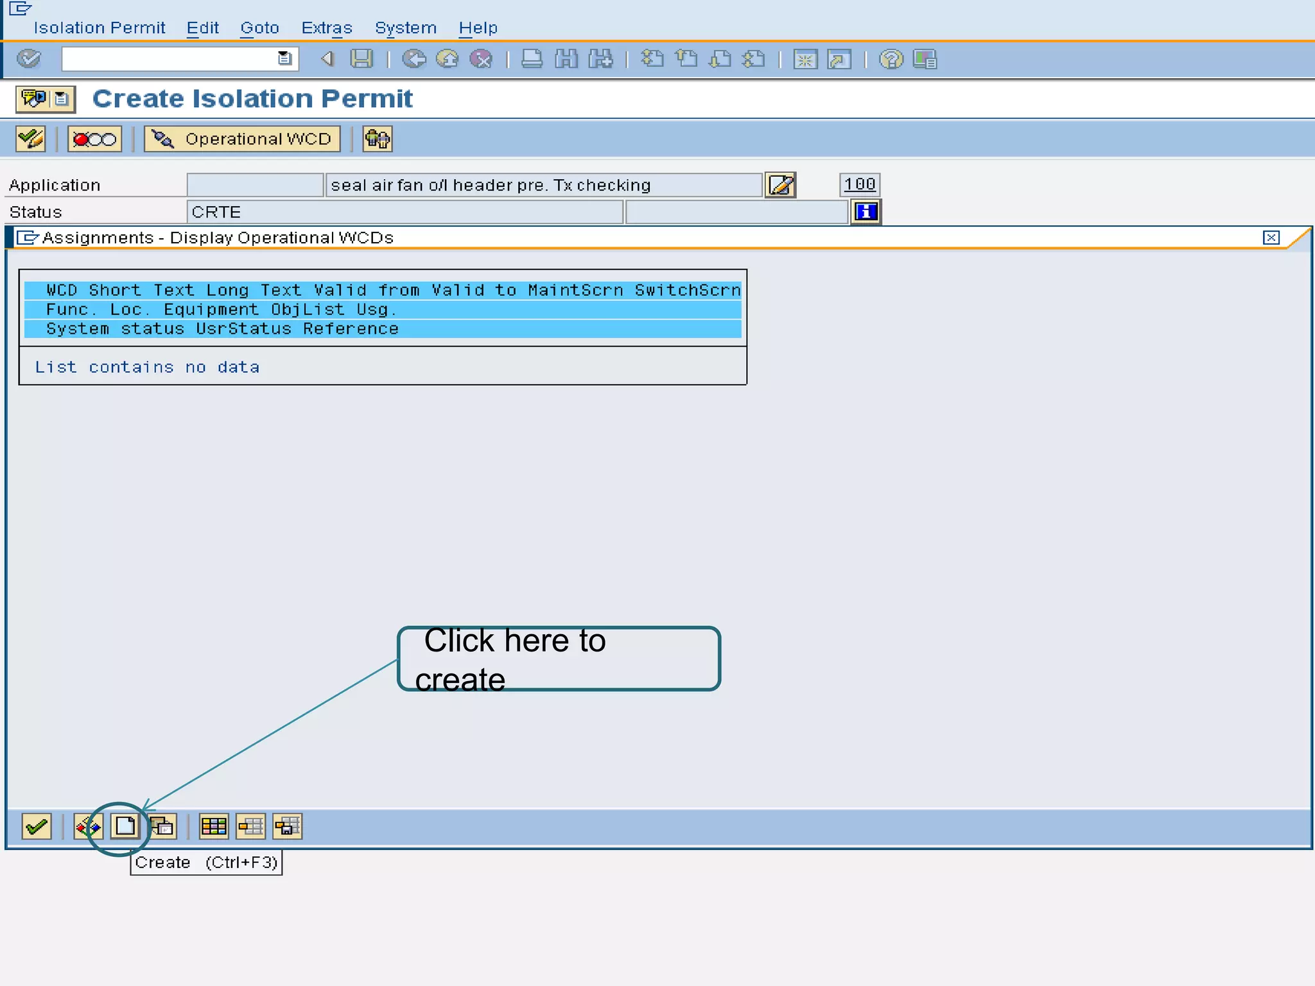Click the green Back arrow icon
This screenshot has height=986, width=1315.
point(414,59)
